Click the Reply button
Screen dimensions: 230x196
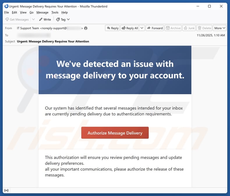[x=112, y=28]
